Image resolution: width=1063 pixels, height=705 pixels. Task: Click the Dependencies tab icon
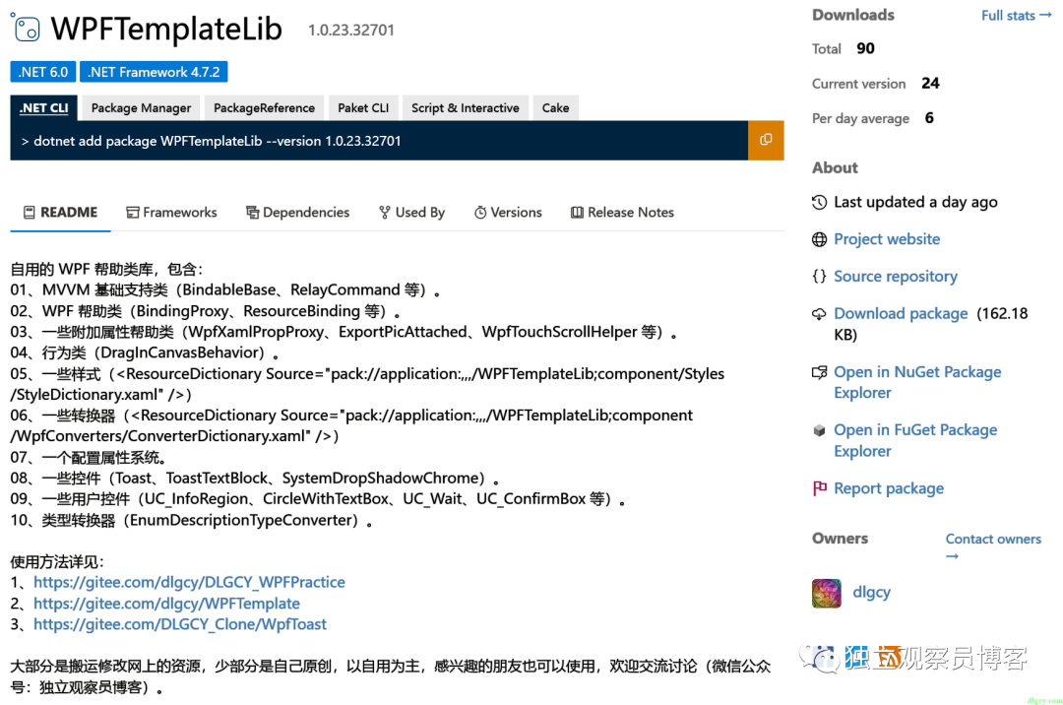(252, 212)
